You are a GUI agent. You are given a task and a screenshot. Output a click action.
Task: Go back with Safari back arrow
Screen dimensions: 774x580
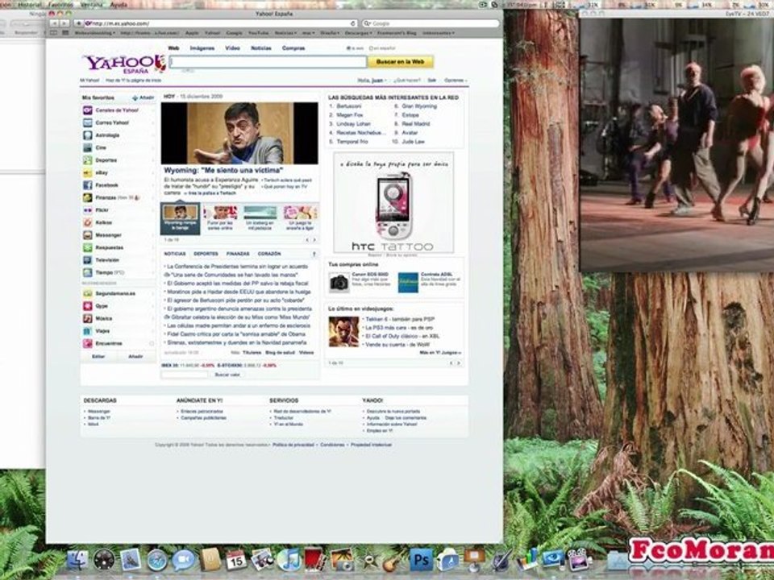click(x=54, y=23)
